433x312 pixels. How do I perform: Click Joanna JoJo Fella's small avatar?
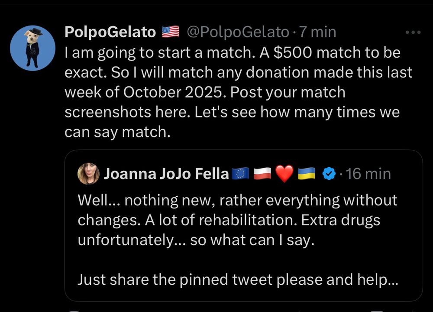coord(88,174)
